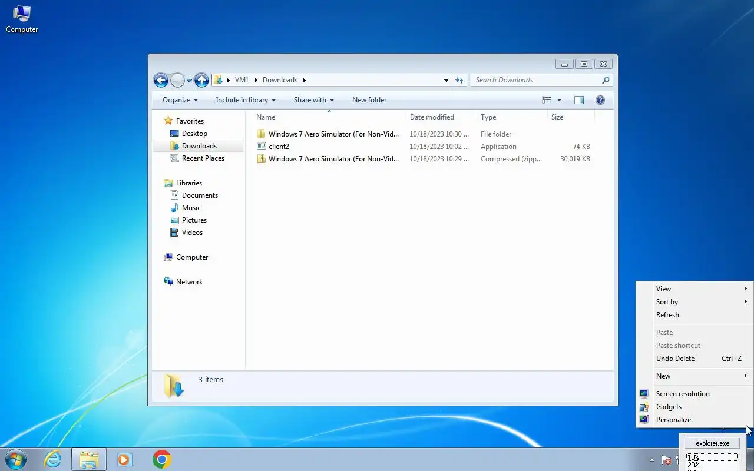Launch Windows Media Player from taskbar
Screen dimensions: 754x471
click(125, 459)
